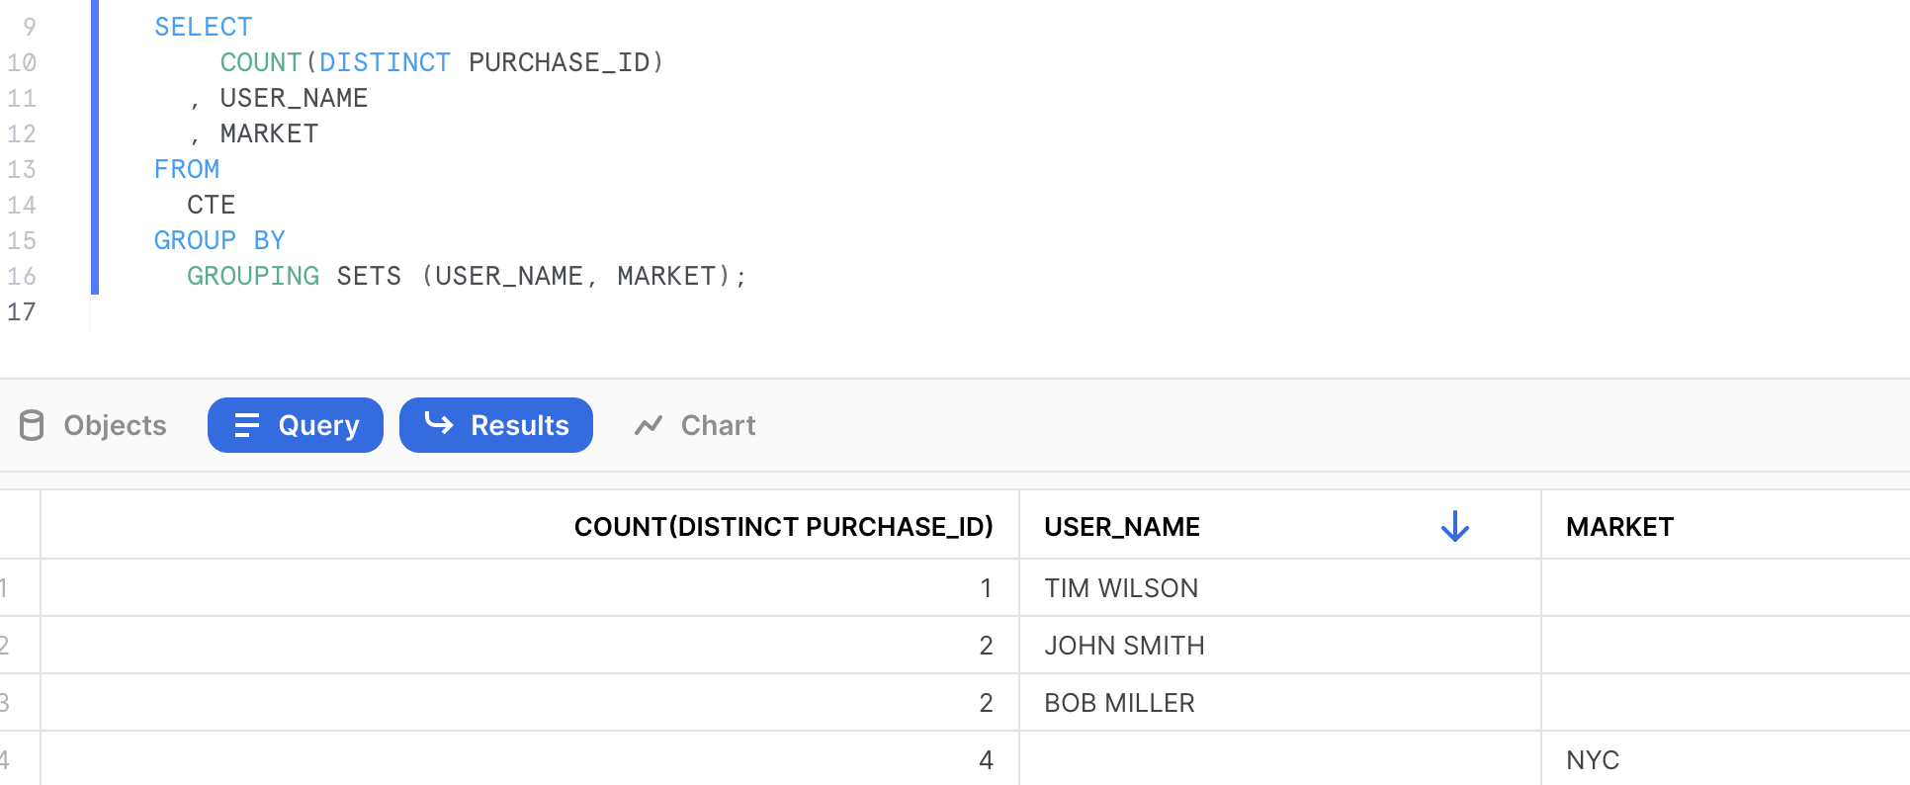Click the JOHN SMITH cell

tap(1124, 646)
